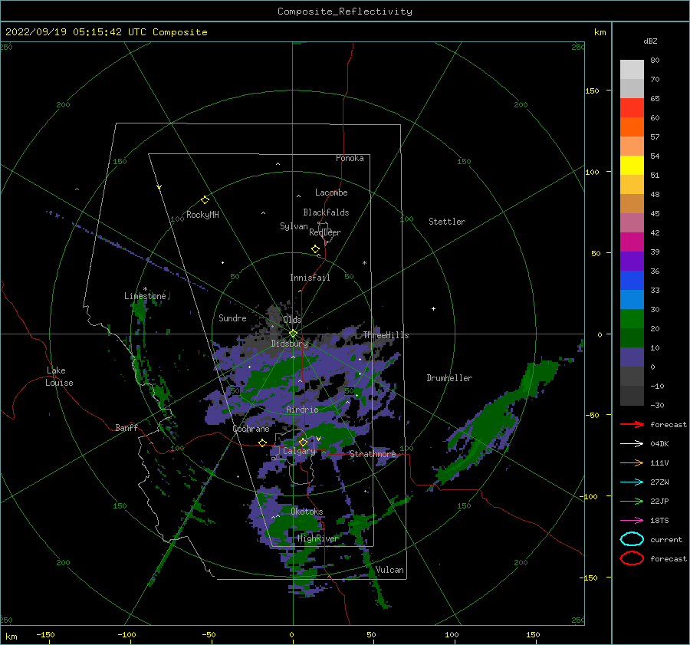Click the orange 111V arrow legend icon
The image size is (690, 645).
(632, 462)
